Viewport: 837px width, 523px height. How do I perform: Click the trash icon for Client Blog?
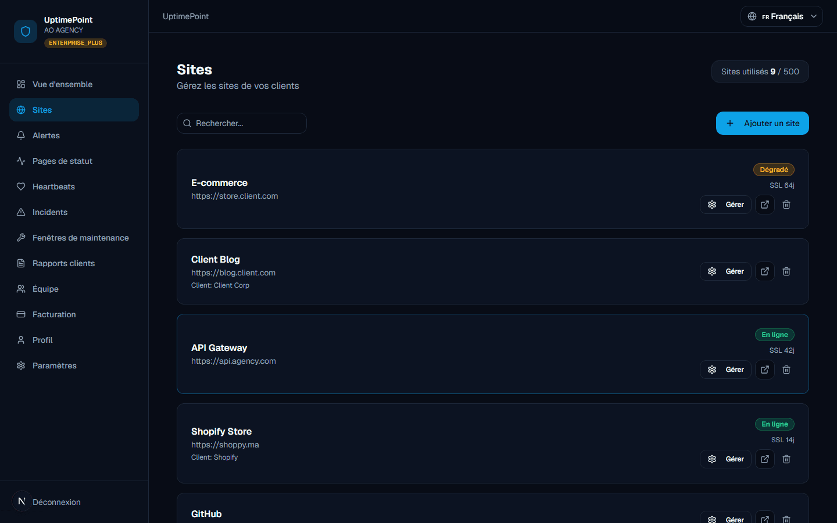click(786, 271)
